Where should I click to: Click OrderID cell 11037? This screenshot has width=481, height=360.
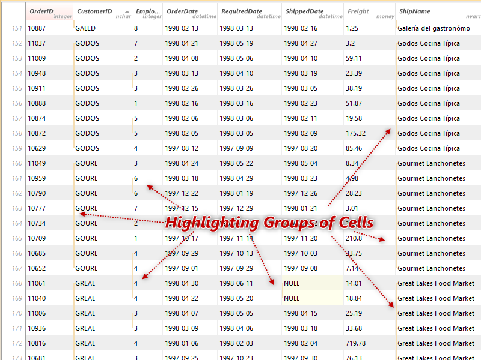tap(49, 43)
